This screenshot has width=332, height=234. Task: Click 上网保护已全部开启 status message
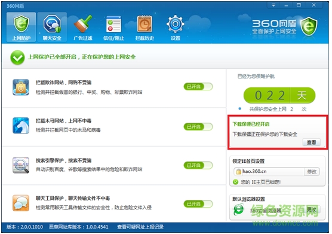(82, 57)
